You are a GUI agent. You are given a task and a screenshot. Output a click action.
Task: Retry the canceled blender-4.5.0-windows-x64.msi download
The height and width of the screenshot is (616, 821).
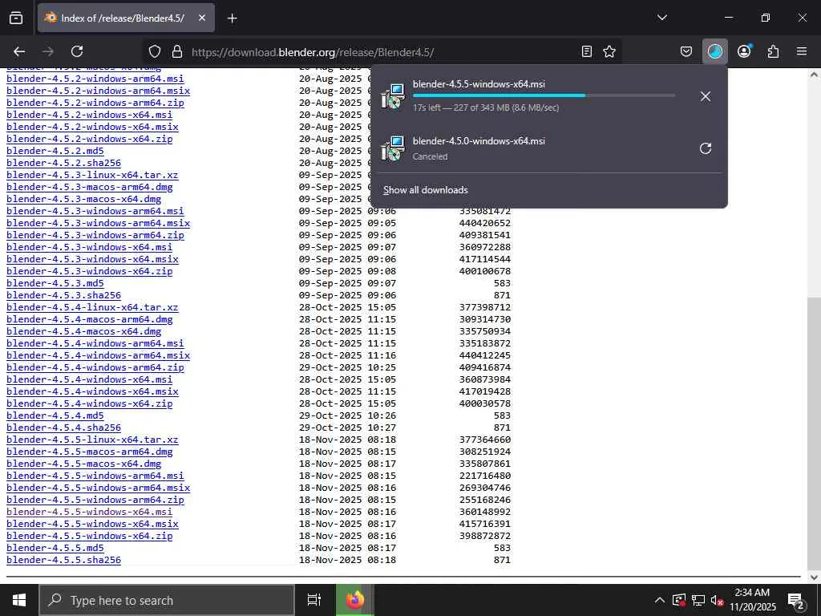pyautogui.click(x=706, y=148)
